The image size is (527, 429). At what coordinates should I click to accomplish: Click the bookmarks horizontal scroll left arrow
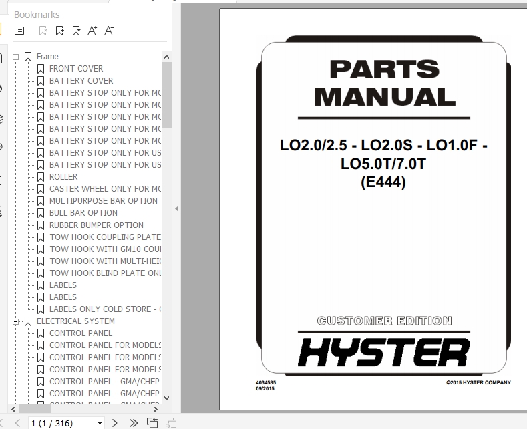pos(13,409)
